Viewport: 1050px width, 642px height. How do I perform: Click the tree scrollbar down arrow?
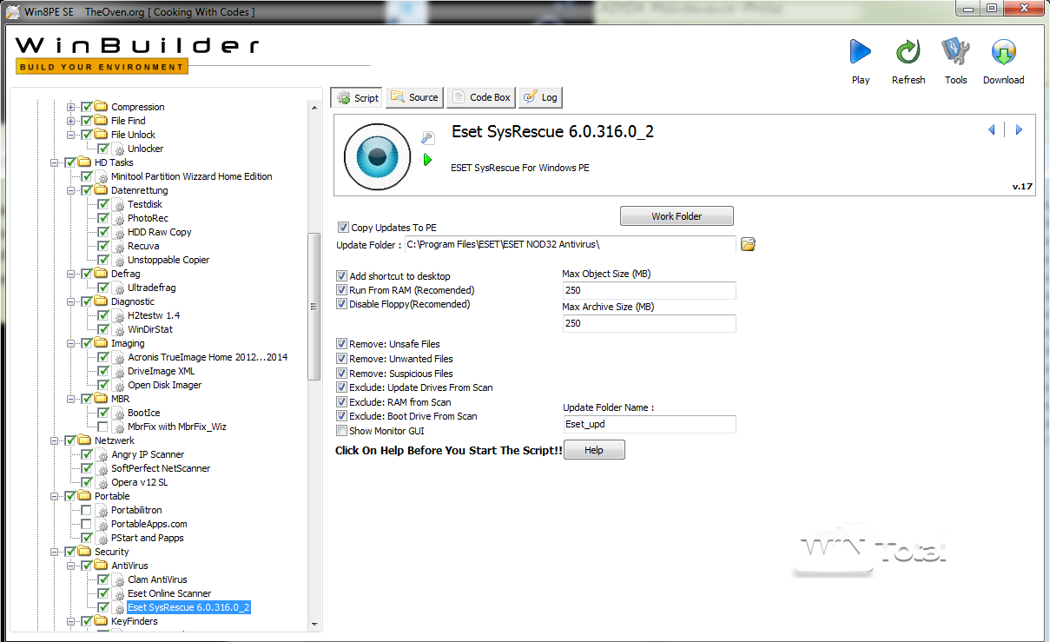pos(314,624)
